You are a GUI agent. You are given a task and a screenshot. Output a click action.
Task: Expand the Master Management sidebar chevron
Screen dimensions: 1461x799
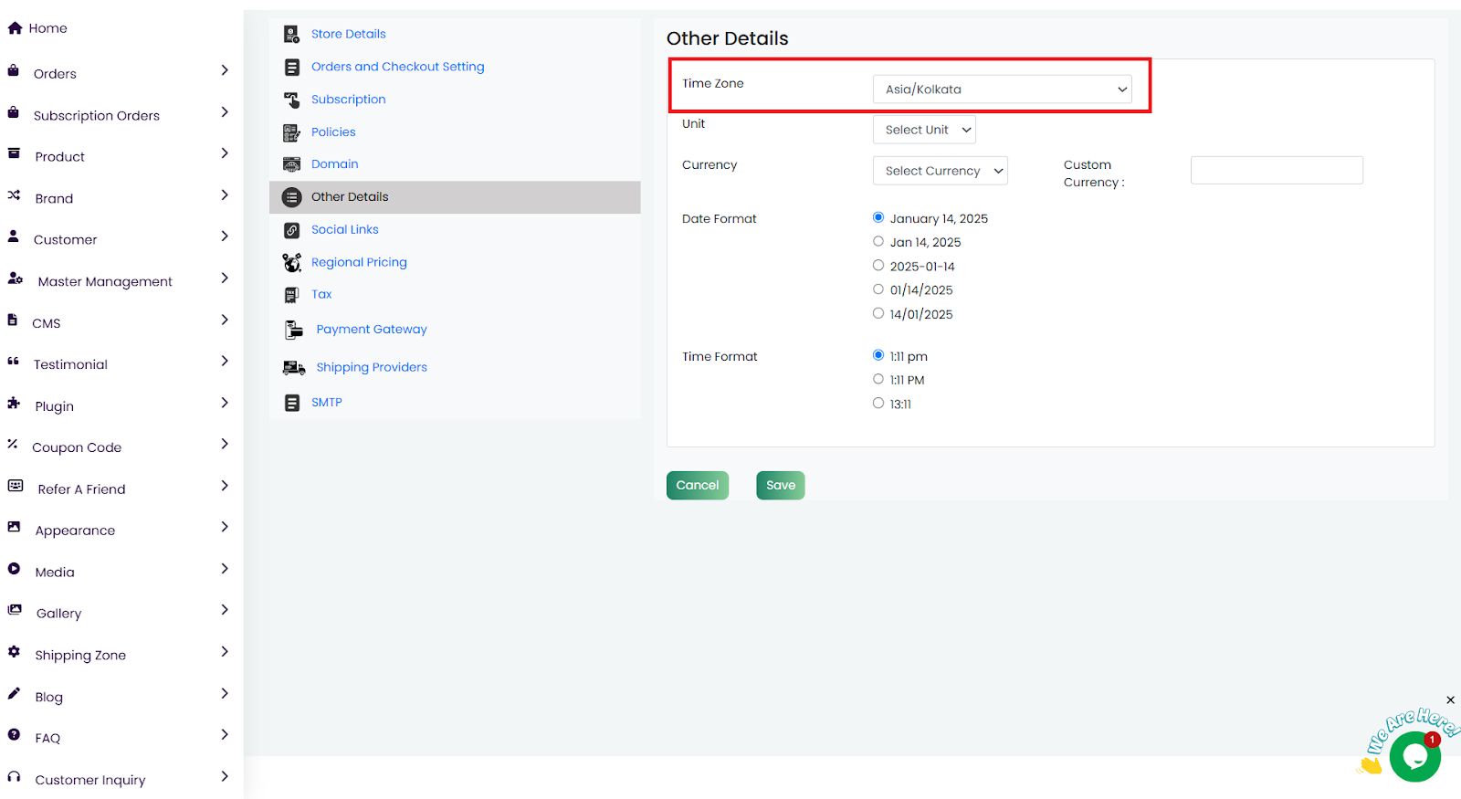pos(225,279)
